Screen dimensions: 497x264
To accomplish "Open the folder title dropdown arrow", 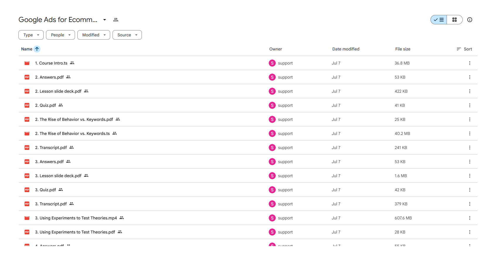I will click(105, 20).
